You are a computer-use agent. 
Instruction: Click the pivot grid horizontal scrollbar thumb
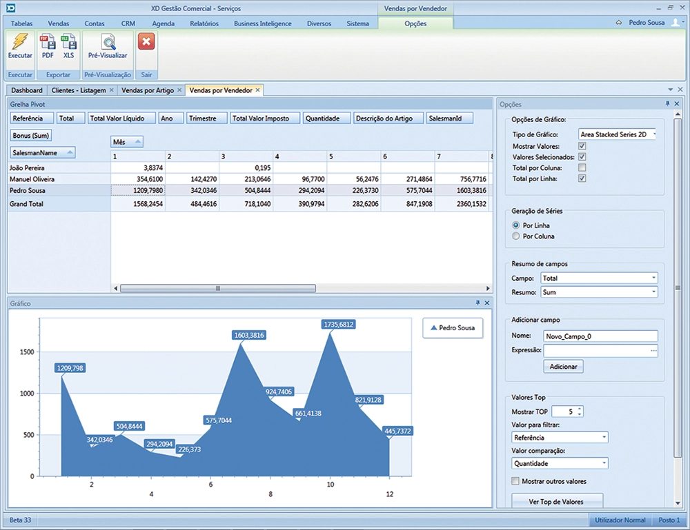coord(218,289)
